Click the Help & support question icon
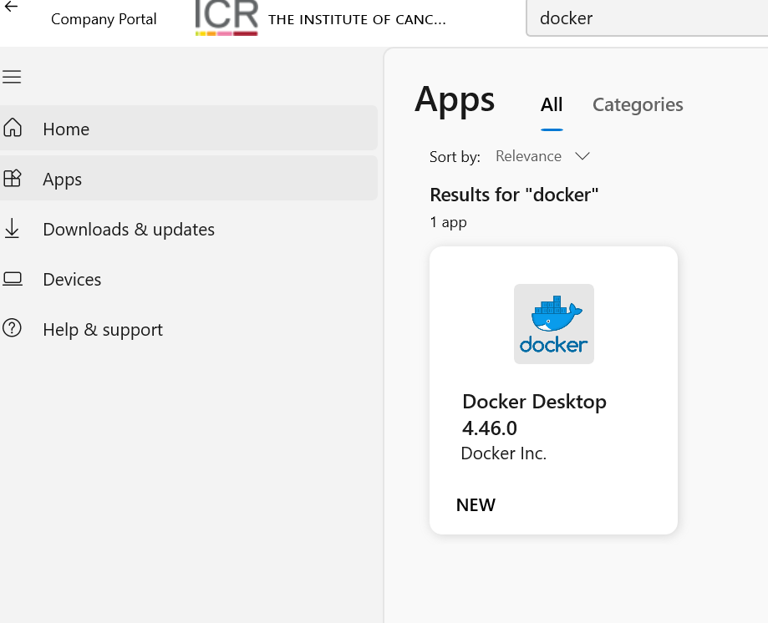 [12, 328]
